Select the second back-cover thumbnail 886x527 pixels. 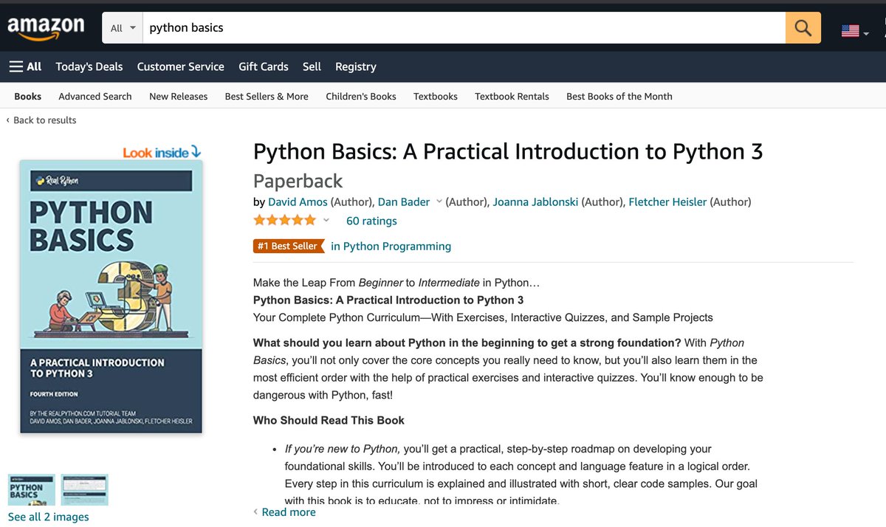tap(85, 490)
